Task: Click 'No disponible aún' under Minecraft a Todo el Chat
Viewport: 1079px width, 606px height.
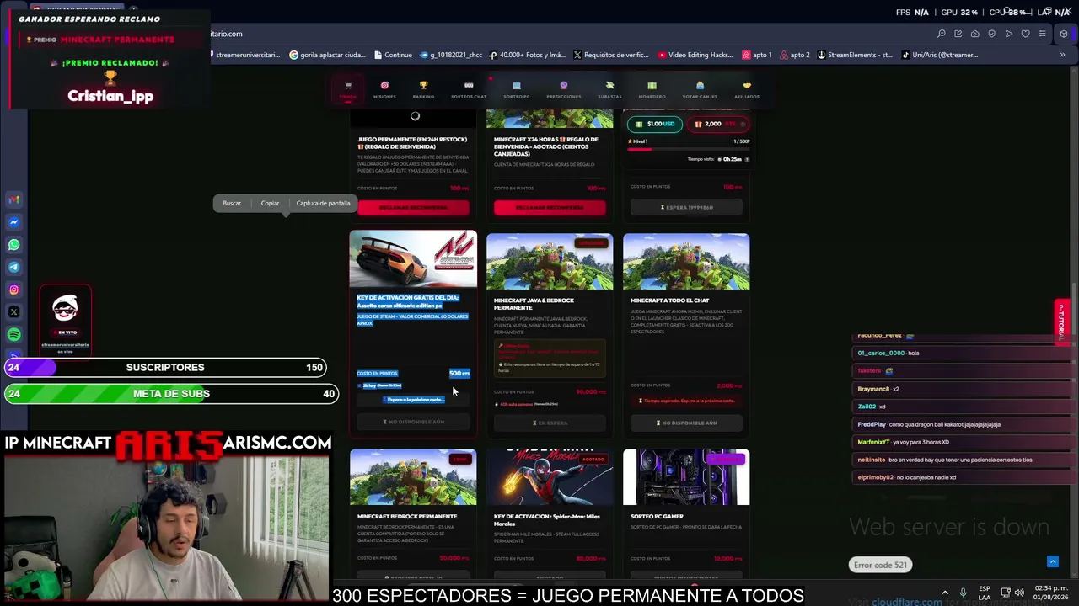Action: click(686, 423)
